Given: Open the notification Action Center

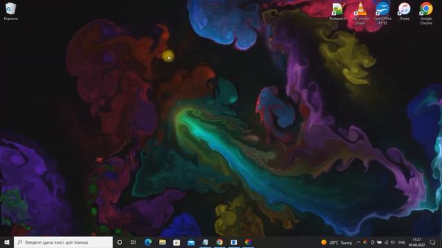Looking at the screenshot, I should (433, 242).
